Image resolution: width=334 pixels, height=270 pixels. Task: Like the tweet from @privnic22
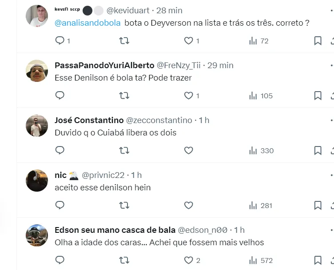[189, 205]
